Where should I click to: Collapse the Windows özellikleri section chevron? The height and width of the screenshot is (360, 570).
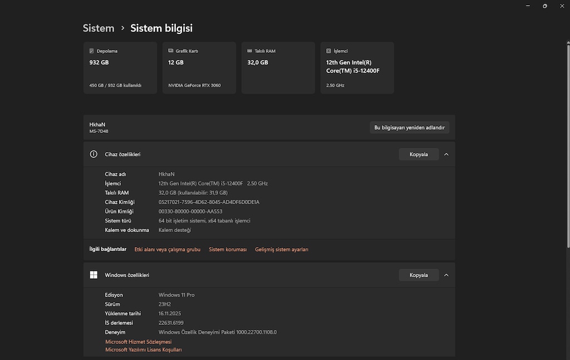[x=446, y=275]
